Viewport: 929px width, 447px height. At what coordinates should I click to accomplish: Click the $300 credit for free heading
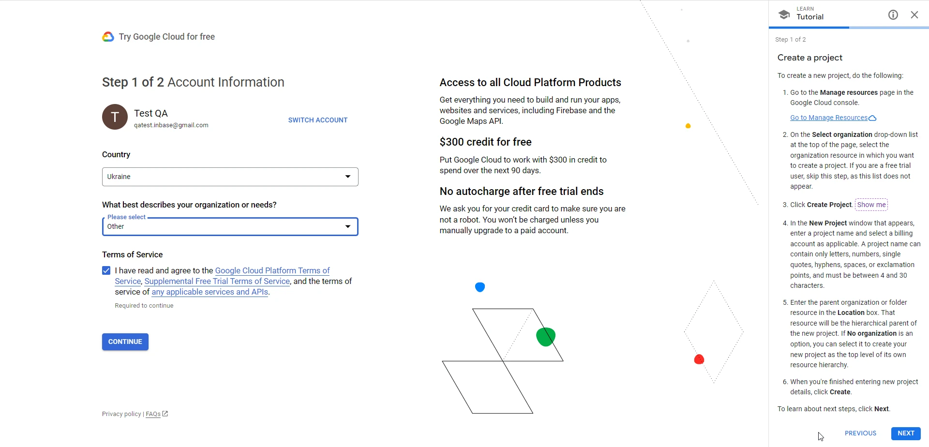point(486,142)
